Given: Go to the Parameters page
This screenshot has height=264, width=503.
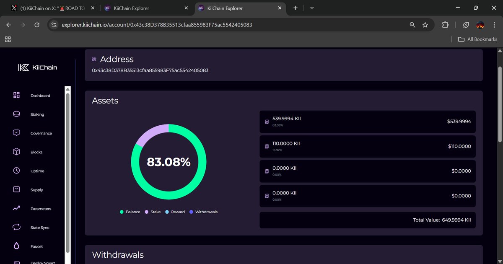Looking at the screenshot, I should click(41, 209).
